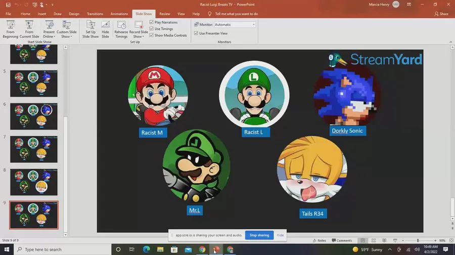Click Tails R34 label on slide
455x255 pixels.
[312, 214]
